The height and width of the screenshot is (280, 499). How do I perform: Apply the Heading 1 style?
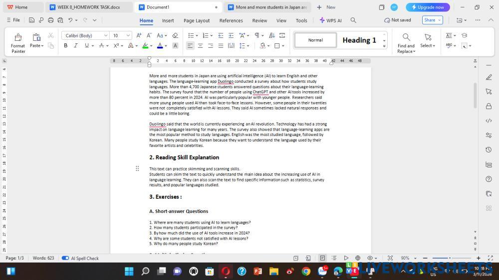(359, 40)
